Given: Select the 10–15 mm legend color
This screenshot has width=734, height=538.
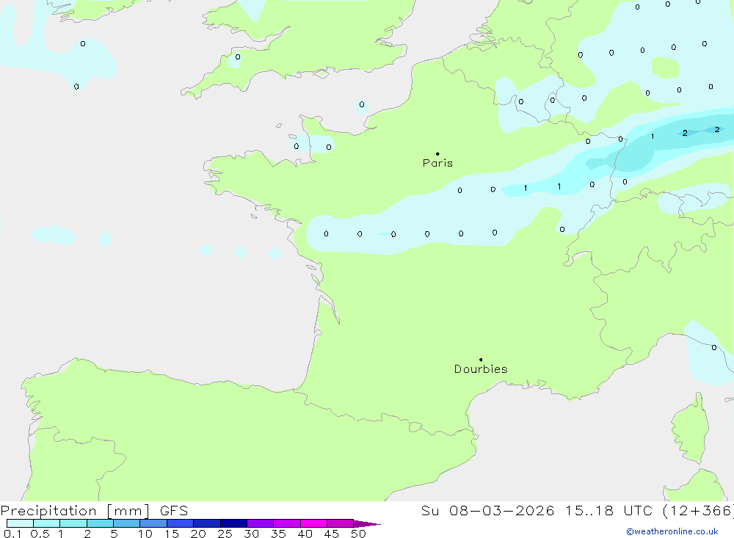Looking at the screenshot, I should (153, 523).
